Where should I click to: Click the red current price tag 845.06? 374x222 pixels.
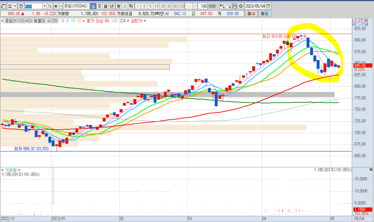click(363, 65)
